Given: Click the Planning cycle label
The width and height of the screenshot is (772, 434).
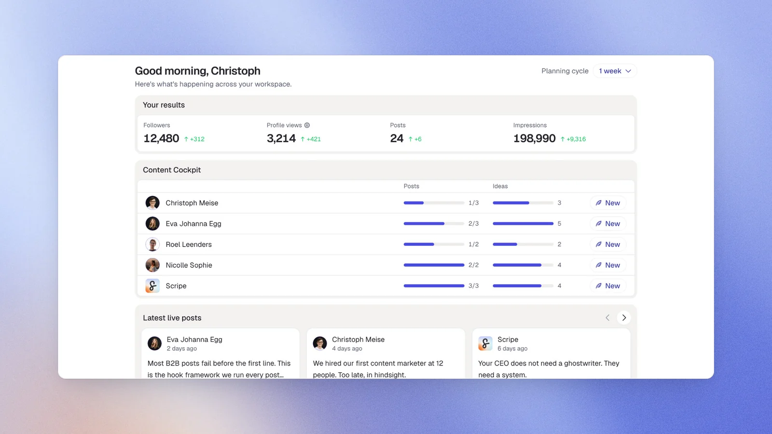Looking at the screenshot, I should (x=565, y=71).
